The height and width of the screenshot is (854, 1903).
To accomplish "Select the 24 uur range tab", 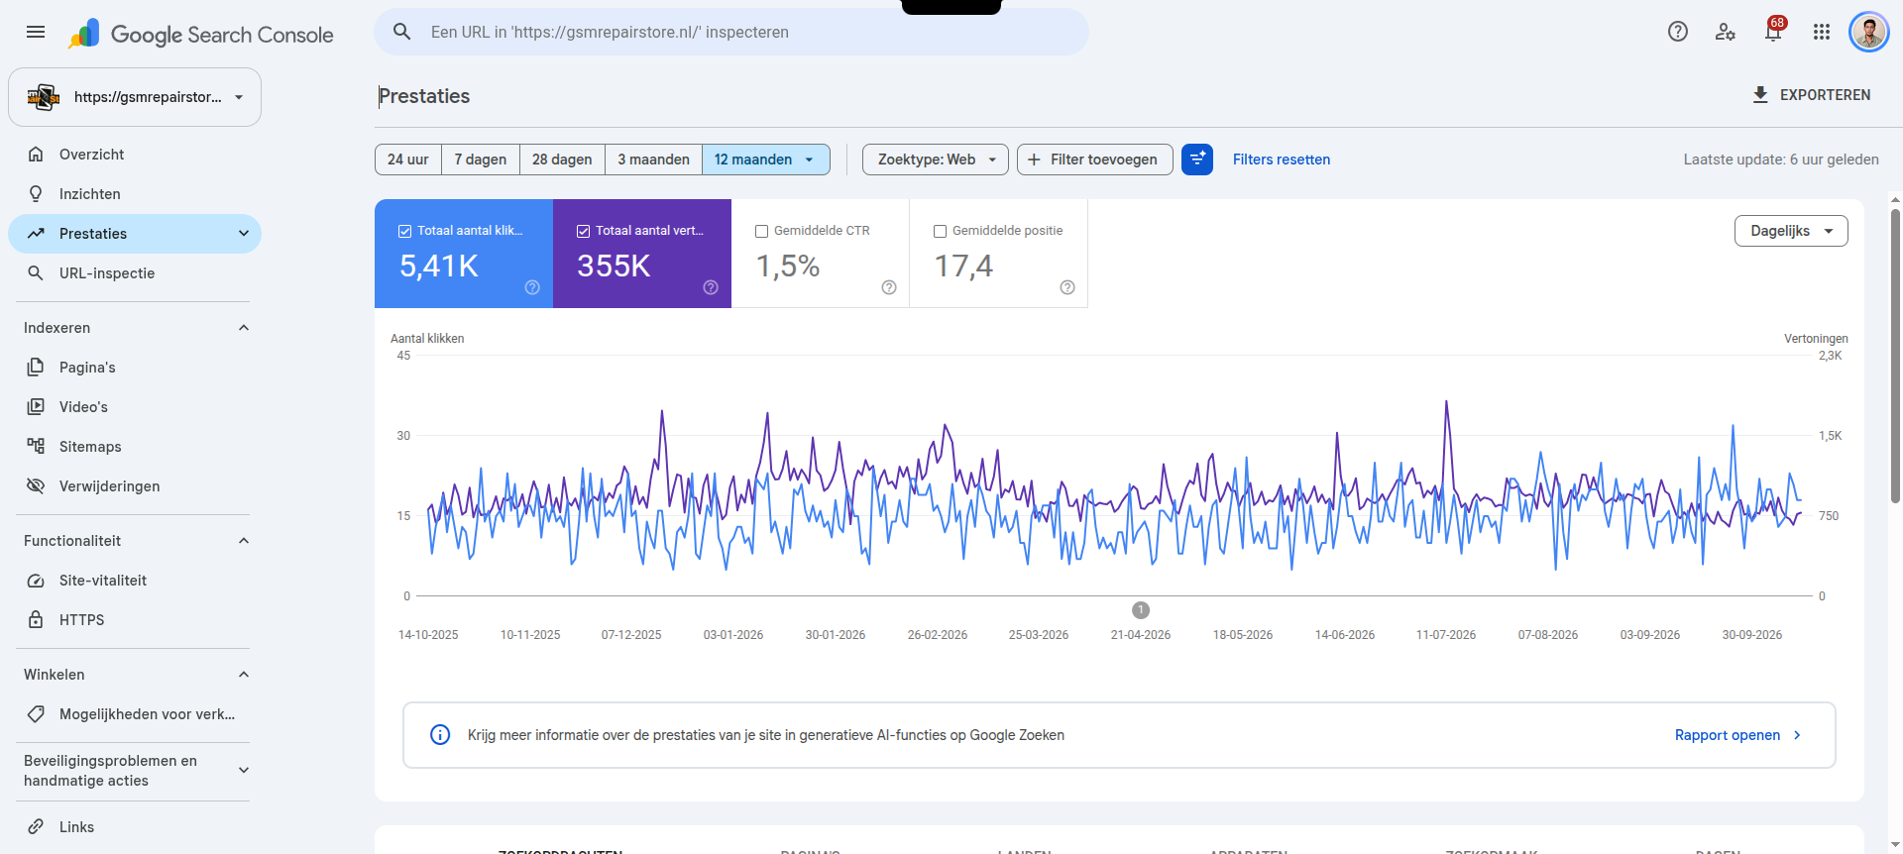I will tap(408, 160).
